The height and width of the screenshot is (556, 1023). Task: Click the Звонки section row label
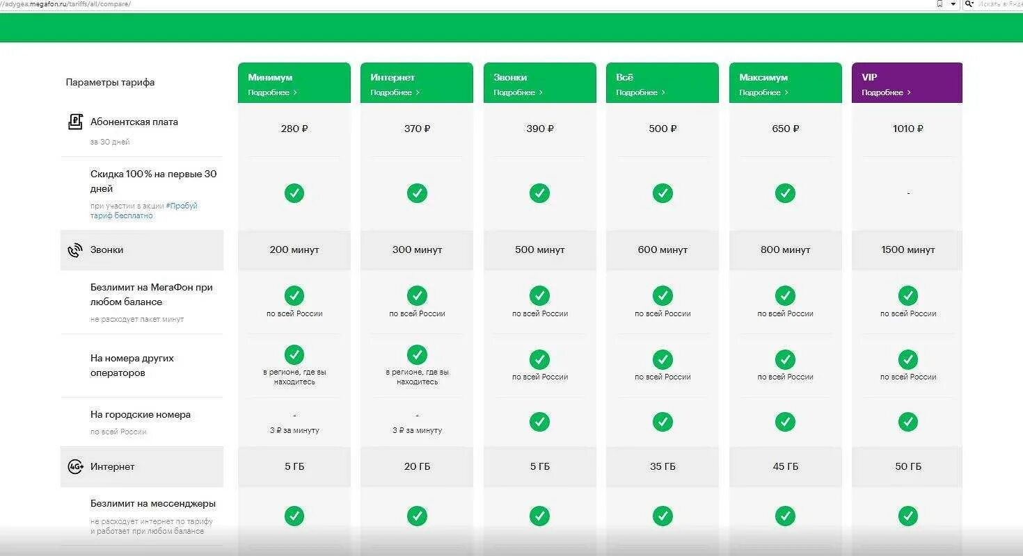(x=106, y=250)
